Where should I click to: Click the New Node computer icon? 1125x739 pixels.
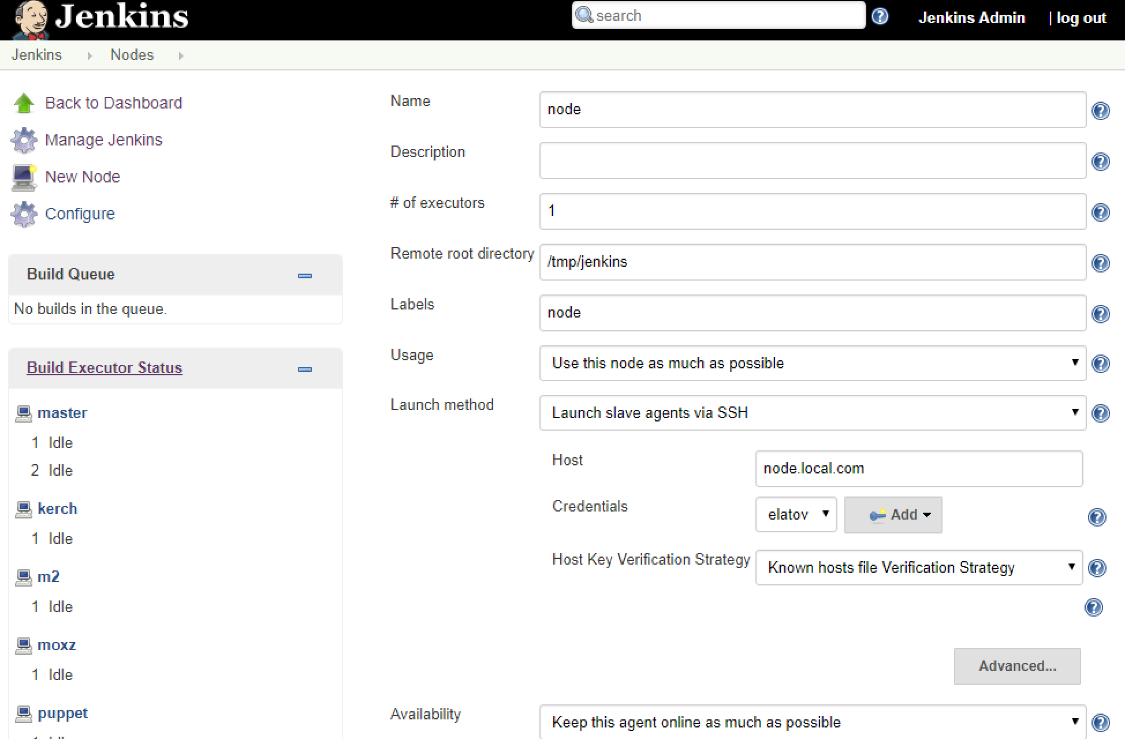pos(24,177)
